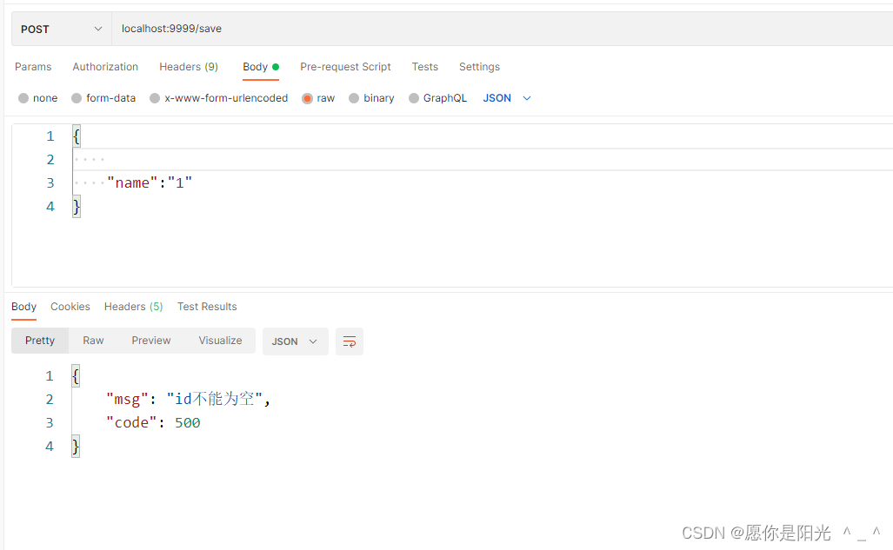Click line number 2 in request editor
The height and width of the screenshot is (550, 893).
(x=50, y=159)
